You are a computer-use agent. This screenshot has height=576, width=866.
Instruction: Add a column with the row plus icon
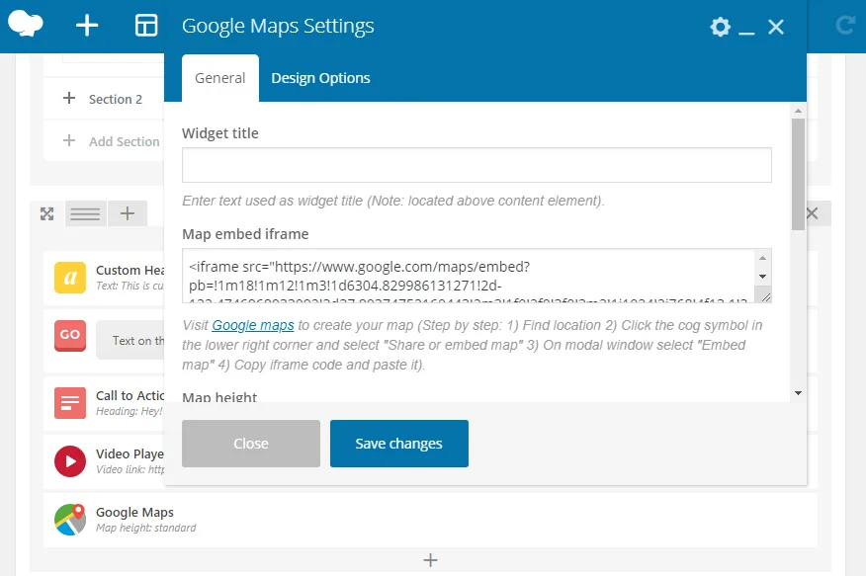click(128, 213)
